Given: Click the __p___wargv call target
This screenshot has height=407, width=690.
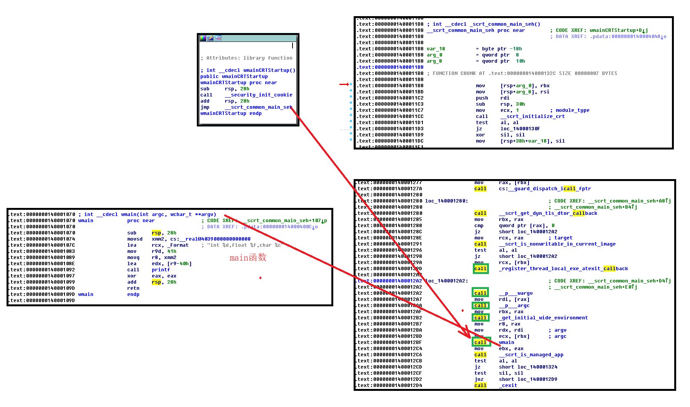Looking at the screenshot, I should click(x=516, y=293).
